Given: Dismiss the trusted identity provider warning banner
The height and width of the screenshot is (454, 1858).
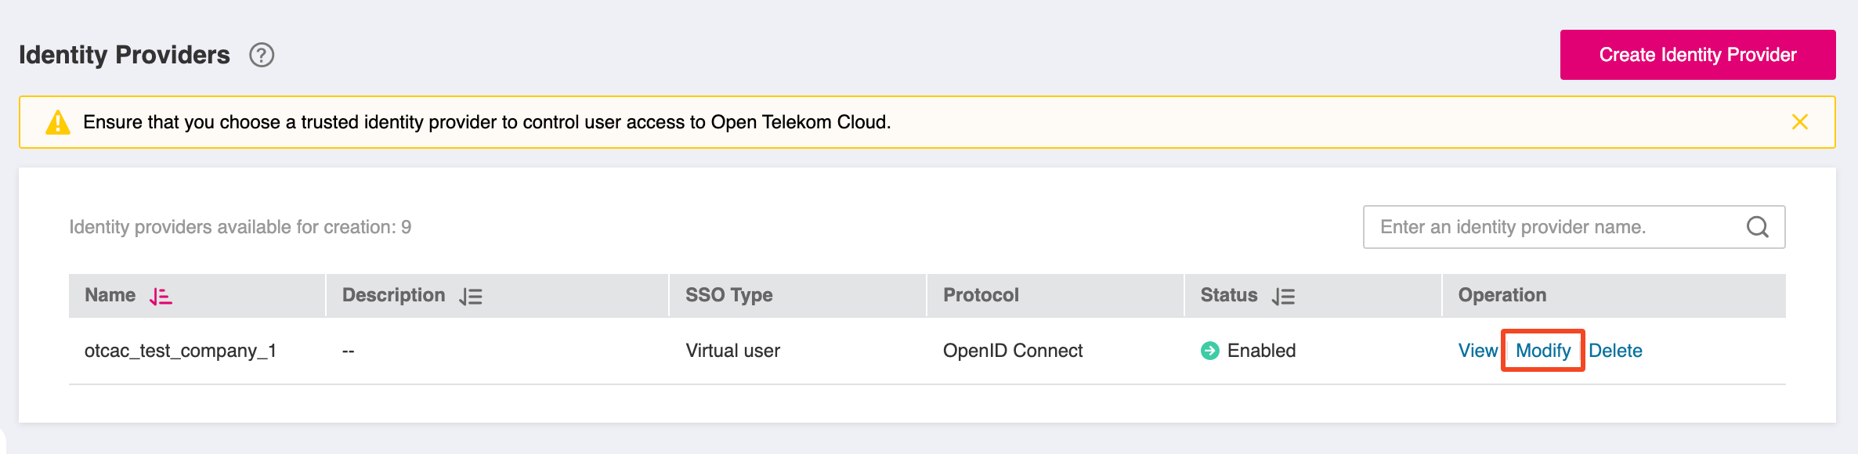Looking at the screenshot, I should point(1800,122).
